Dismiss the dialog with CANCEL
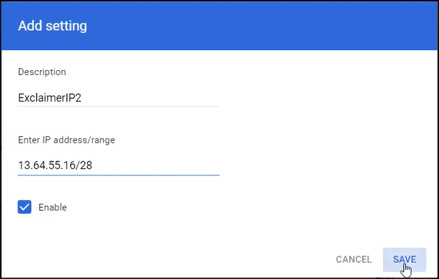Viewport: 439px width, 279px height. [354, 259]
